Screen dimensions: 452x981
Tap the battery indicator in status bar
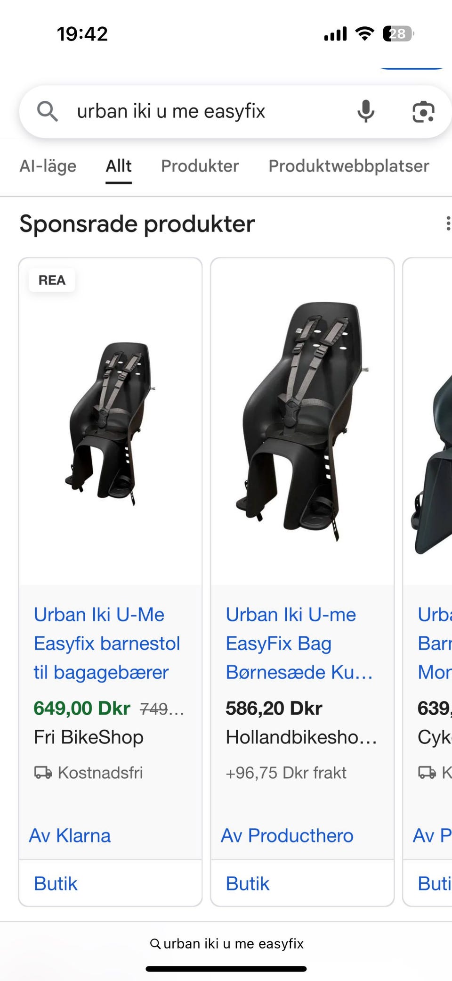(x=398, y=33)
